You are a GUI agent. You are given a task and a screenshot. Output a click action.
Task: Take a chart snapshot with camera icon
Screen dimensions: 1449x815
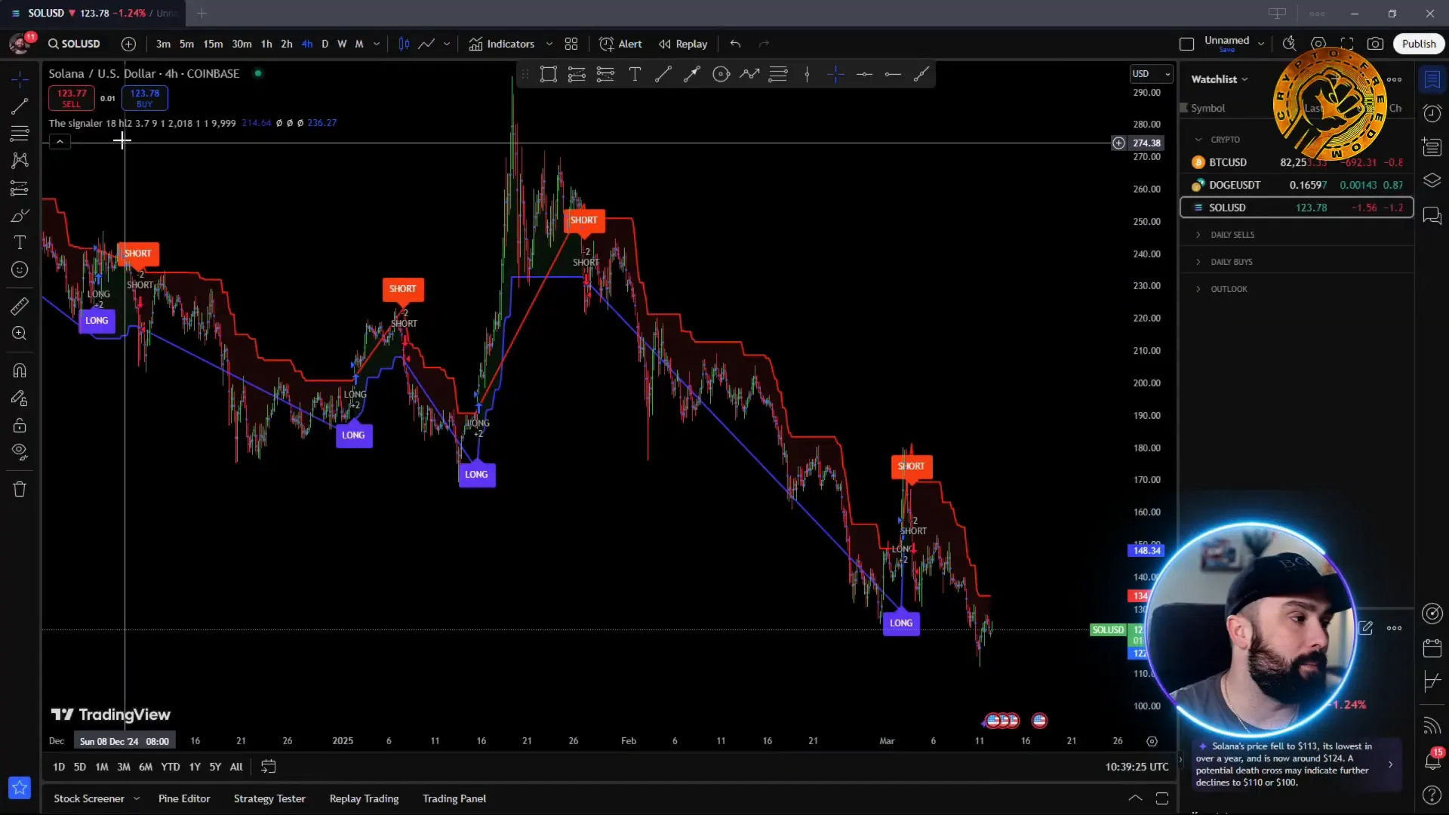click(1376, 44)
